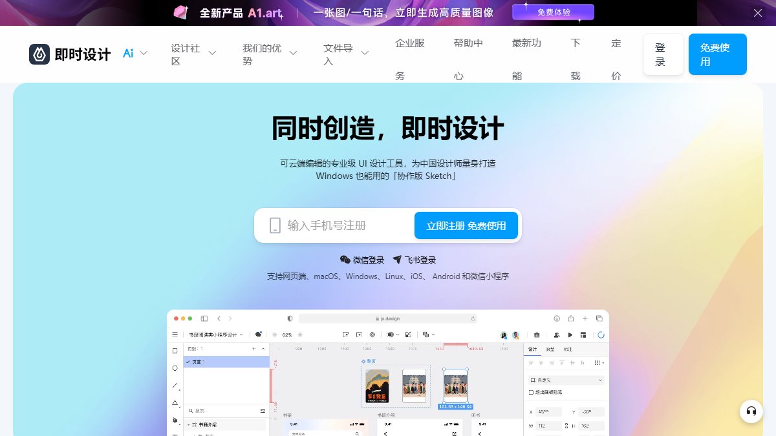Switch to the 标注 tab
776x436 pixels.
567,349
